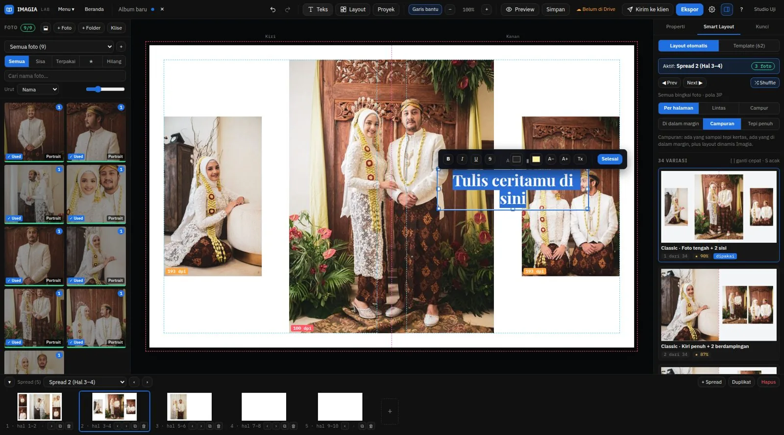Screen dimensions: 784x435
Task: Apply italic to selected text
Action: [x=462, y=159]
